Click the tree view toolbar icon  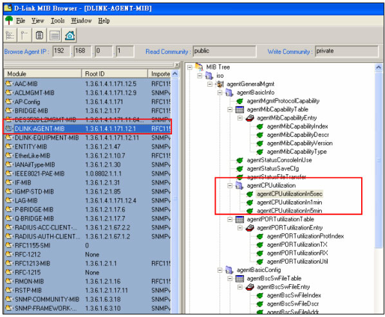pos(10,35)
